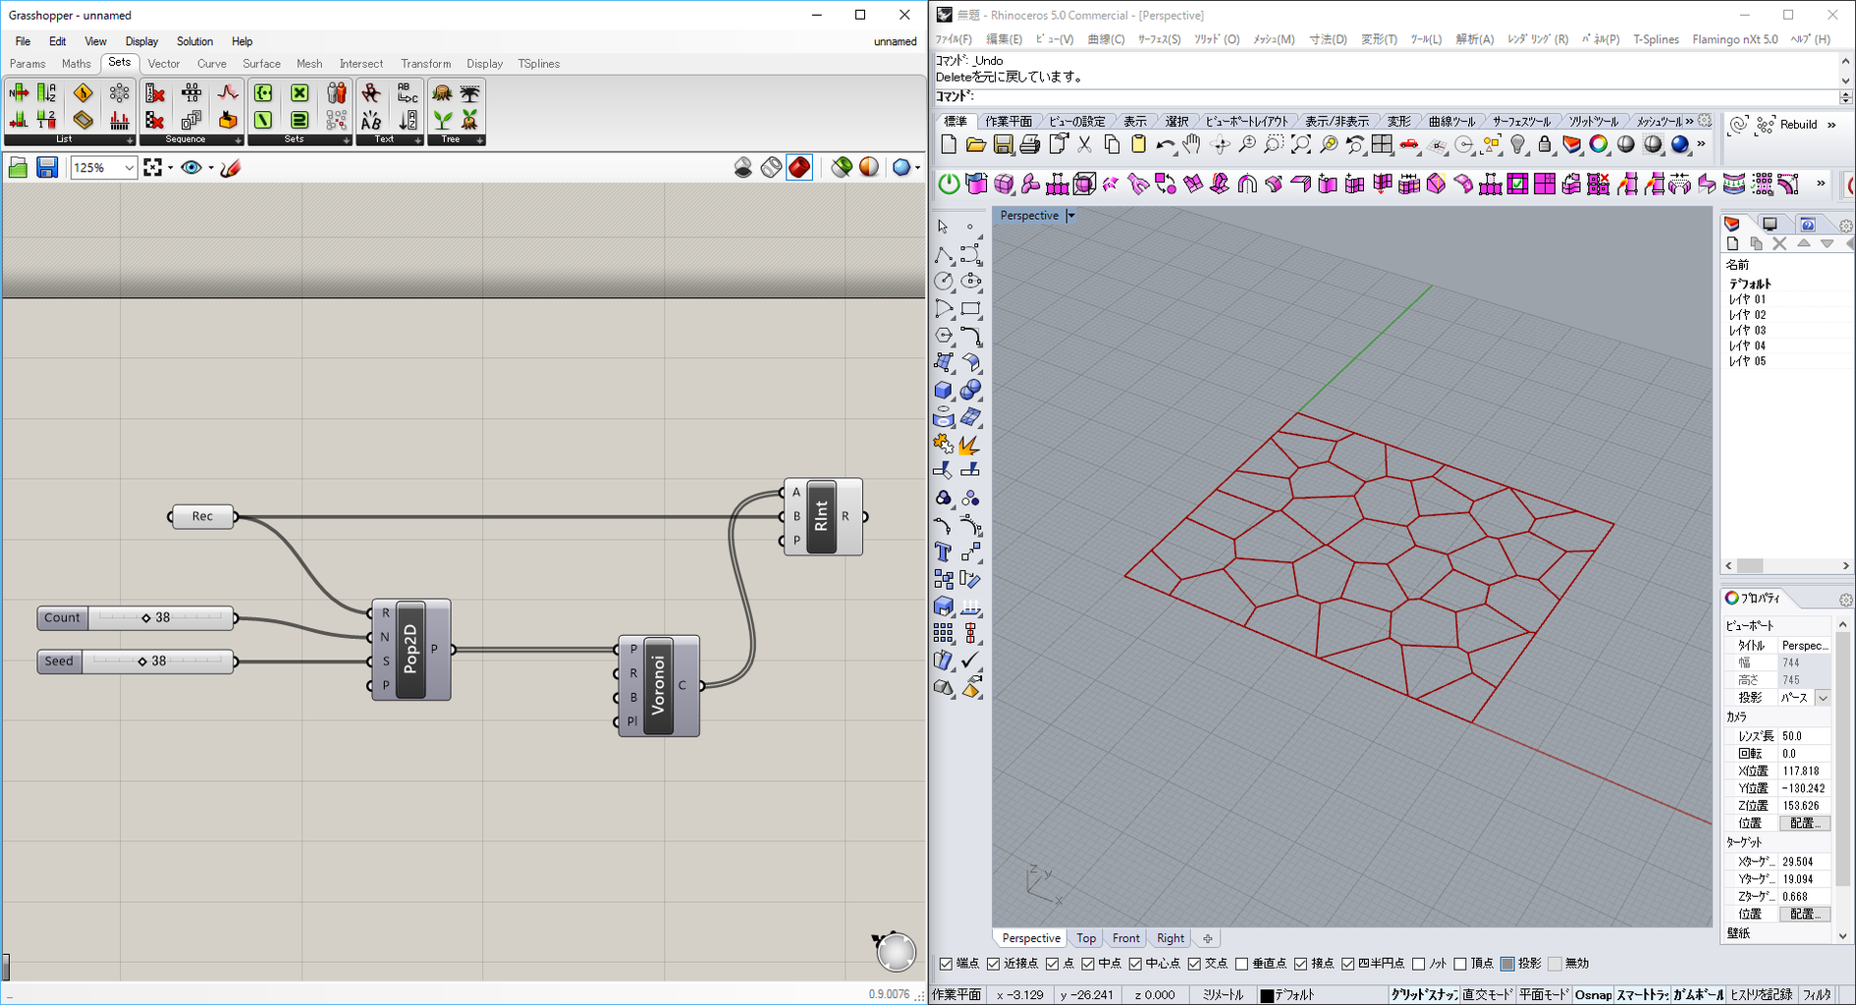Viewport: 1856px width, 1005px height.
Task: Click the red shaded preview mode icon
Action: 799,168
